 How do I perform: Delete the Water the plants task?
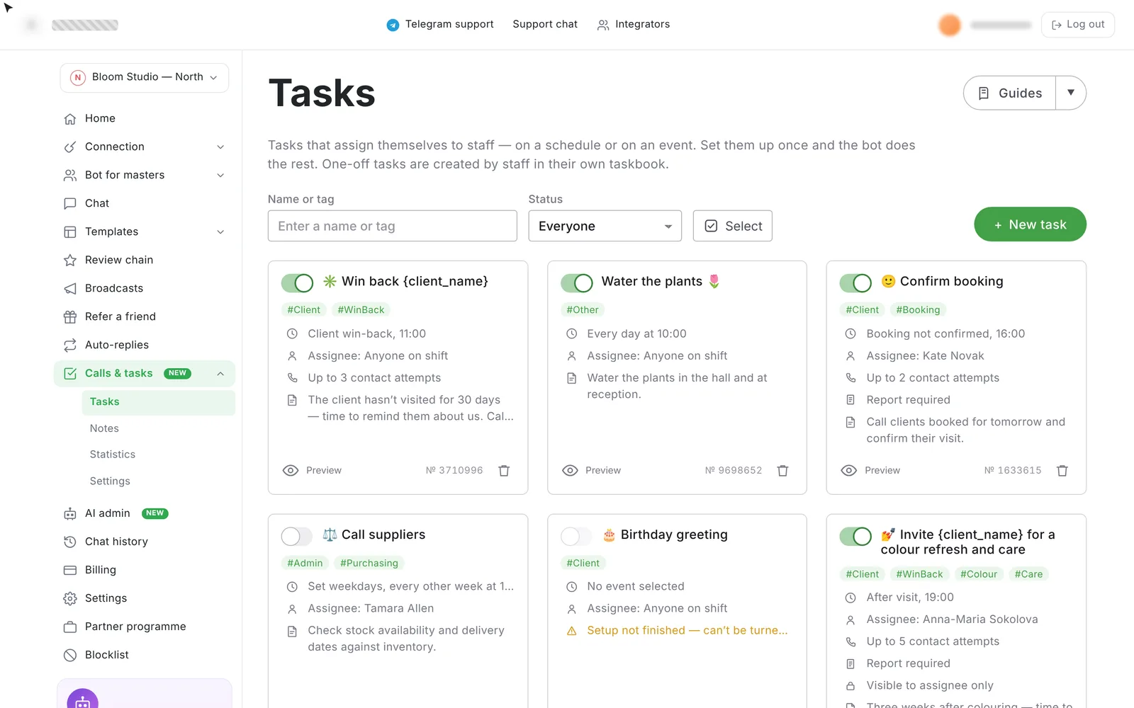click(783, 471)
